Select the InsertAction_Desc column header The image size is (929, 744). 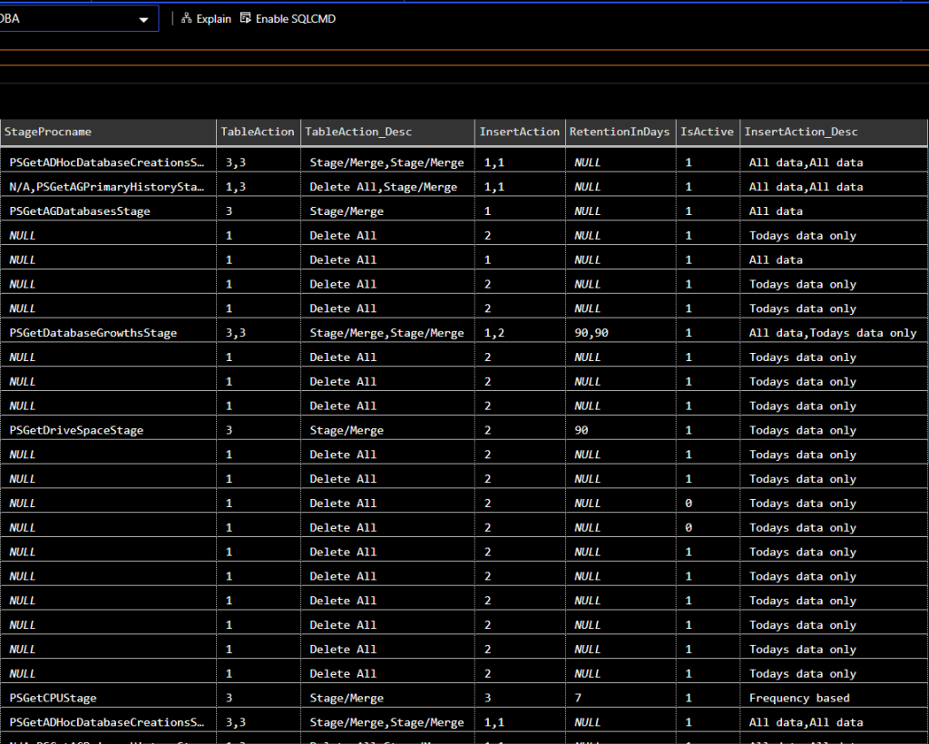(x=800, y=132)
